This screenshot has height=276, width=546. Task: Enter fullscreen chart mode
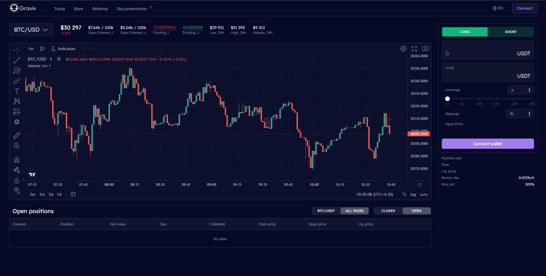[414, 49]
